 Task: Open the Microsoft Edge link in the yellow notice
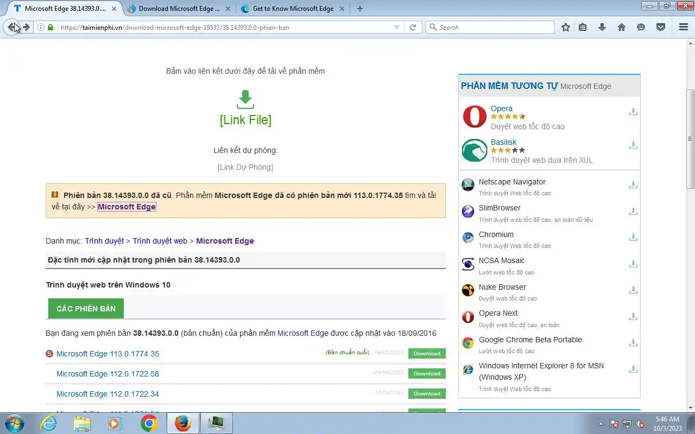(127, 207)
